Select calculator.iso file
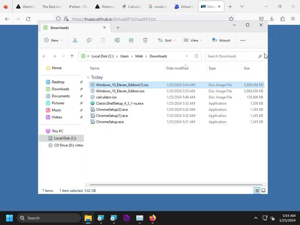This screenshot has width=300, height=225. (177, 97)
